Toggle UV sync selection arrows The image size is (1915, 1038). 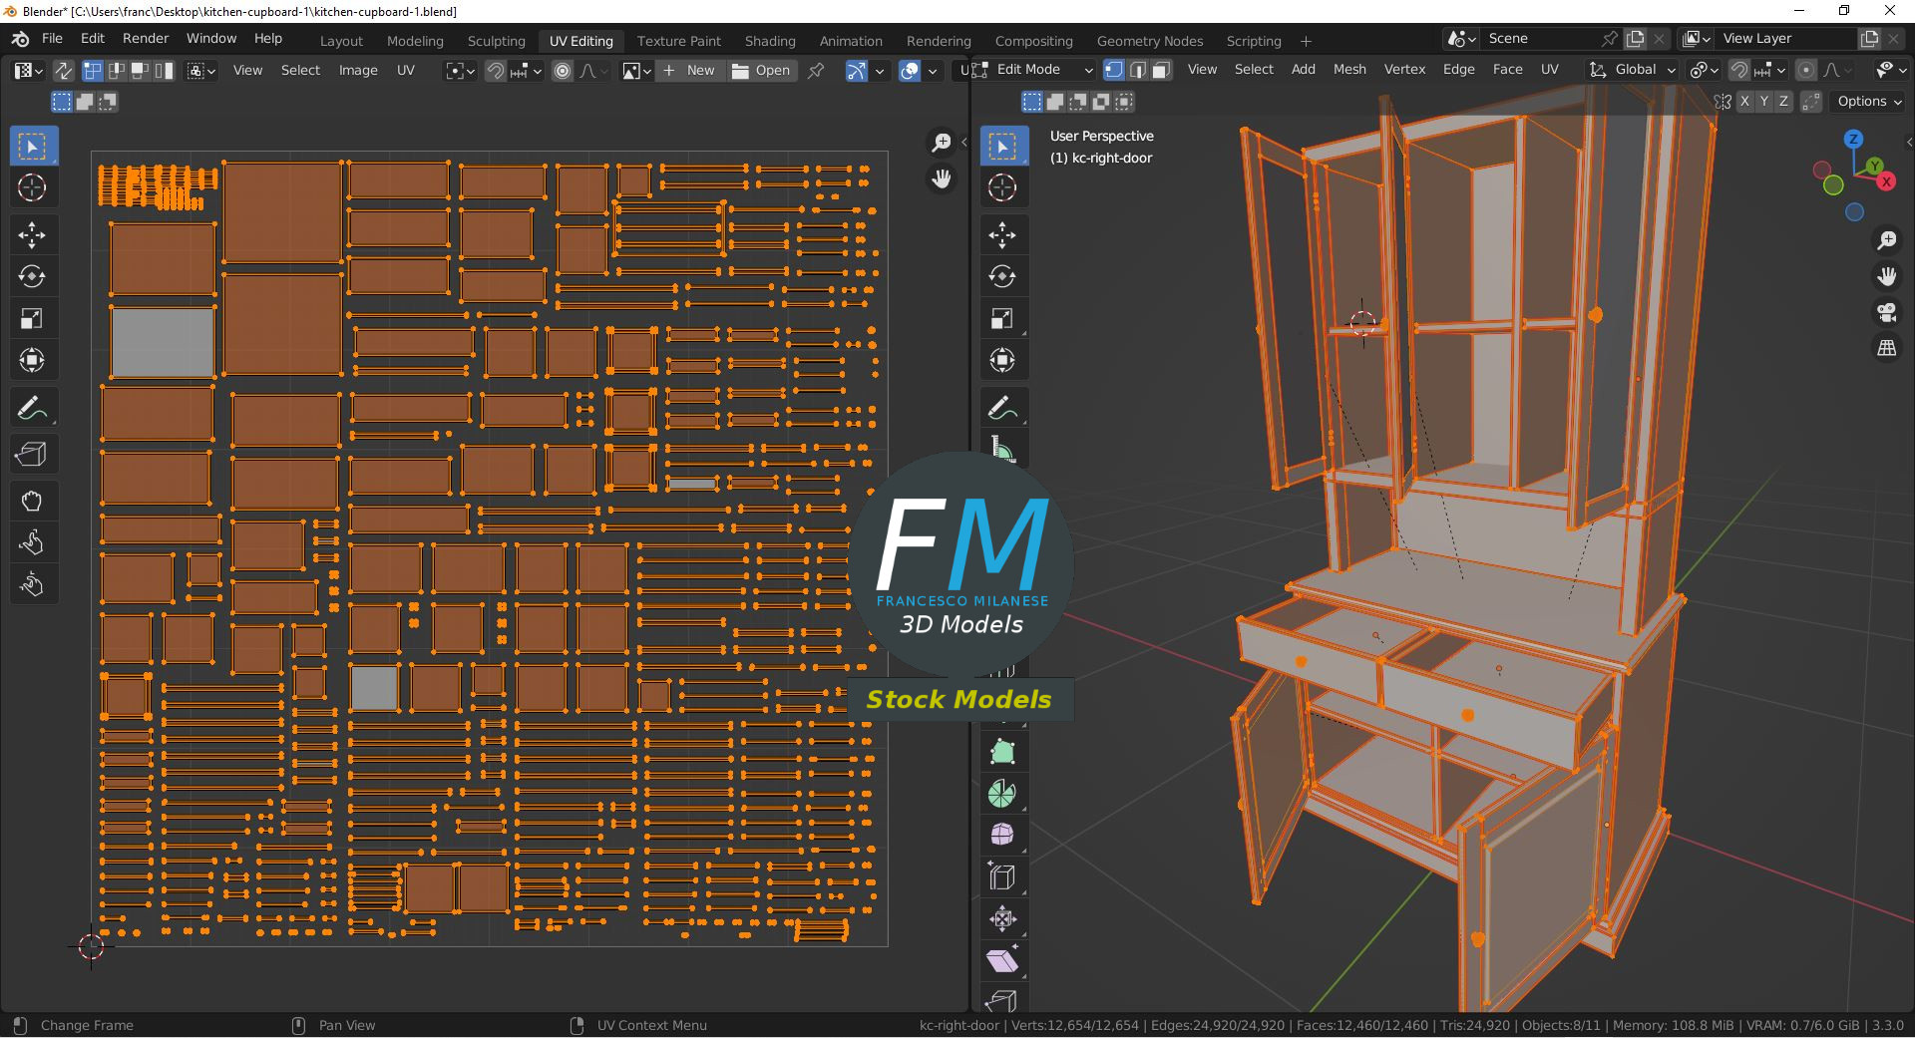tap(63, 70)
